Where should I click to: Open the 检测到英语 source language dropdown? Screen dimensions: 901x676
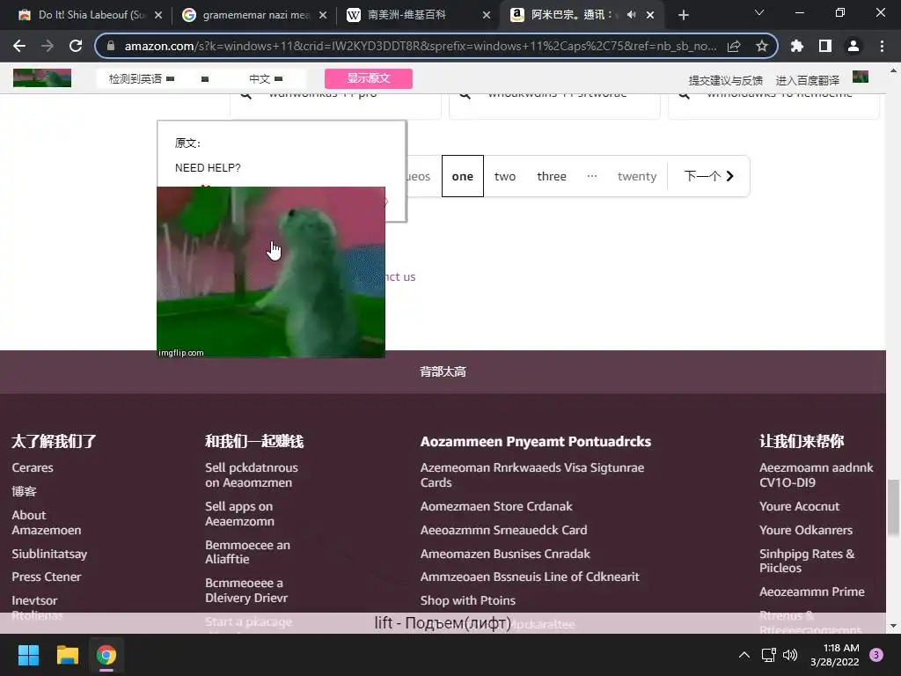[142, 78]
